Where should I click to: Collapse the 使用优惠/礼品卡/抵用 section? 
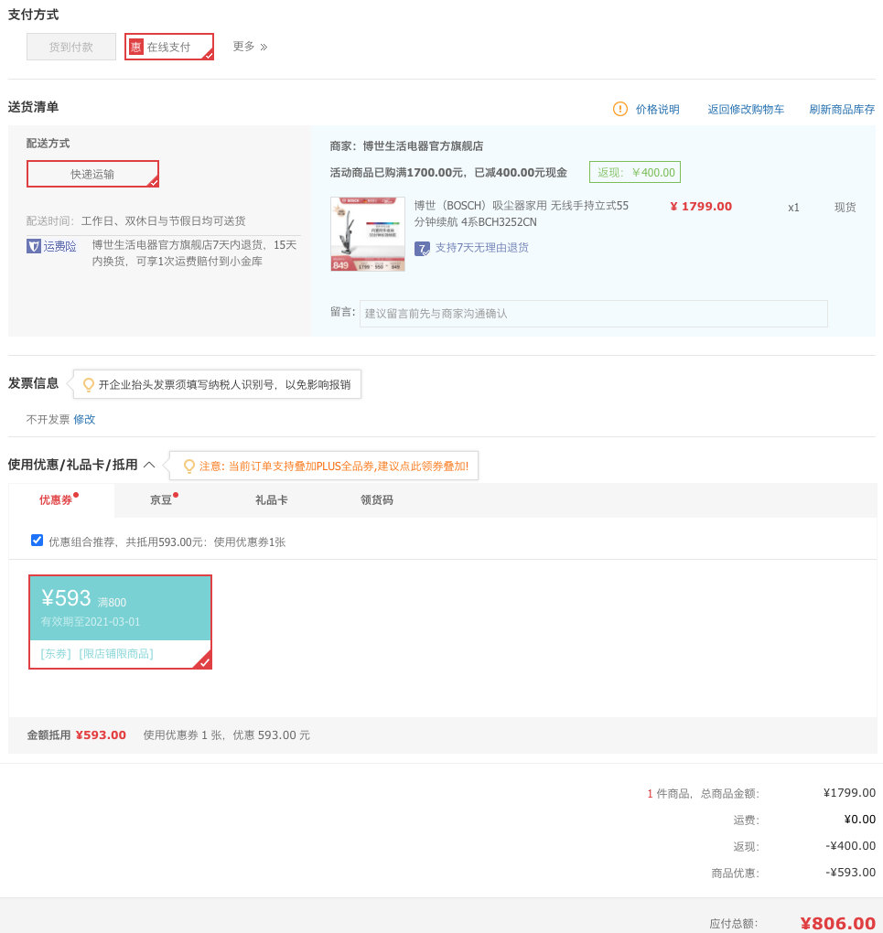tap(149, 465)
